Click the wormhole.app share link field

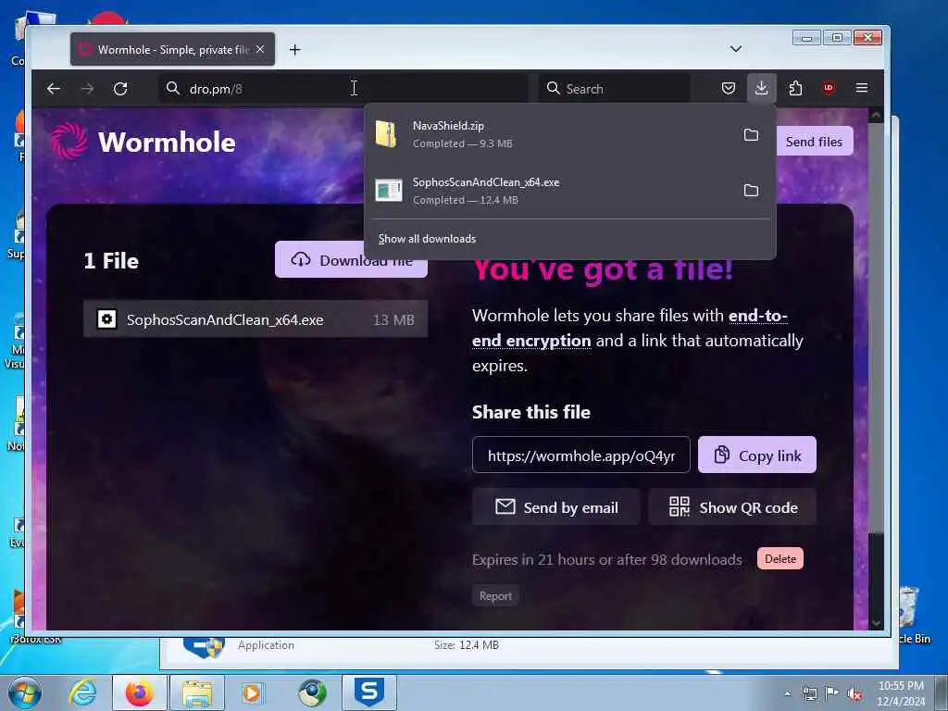581,455
